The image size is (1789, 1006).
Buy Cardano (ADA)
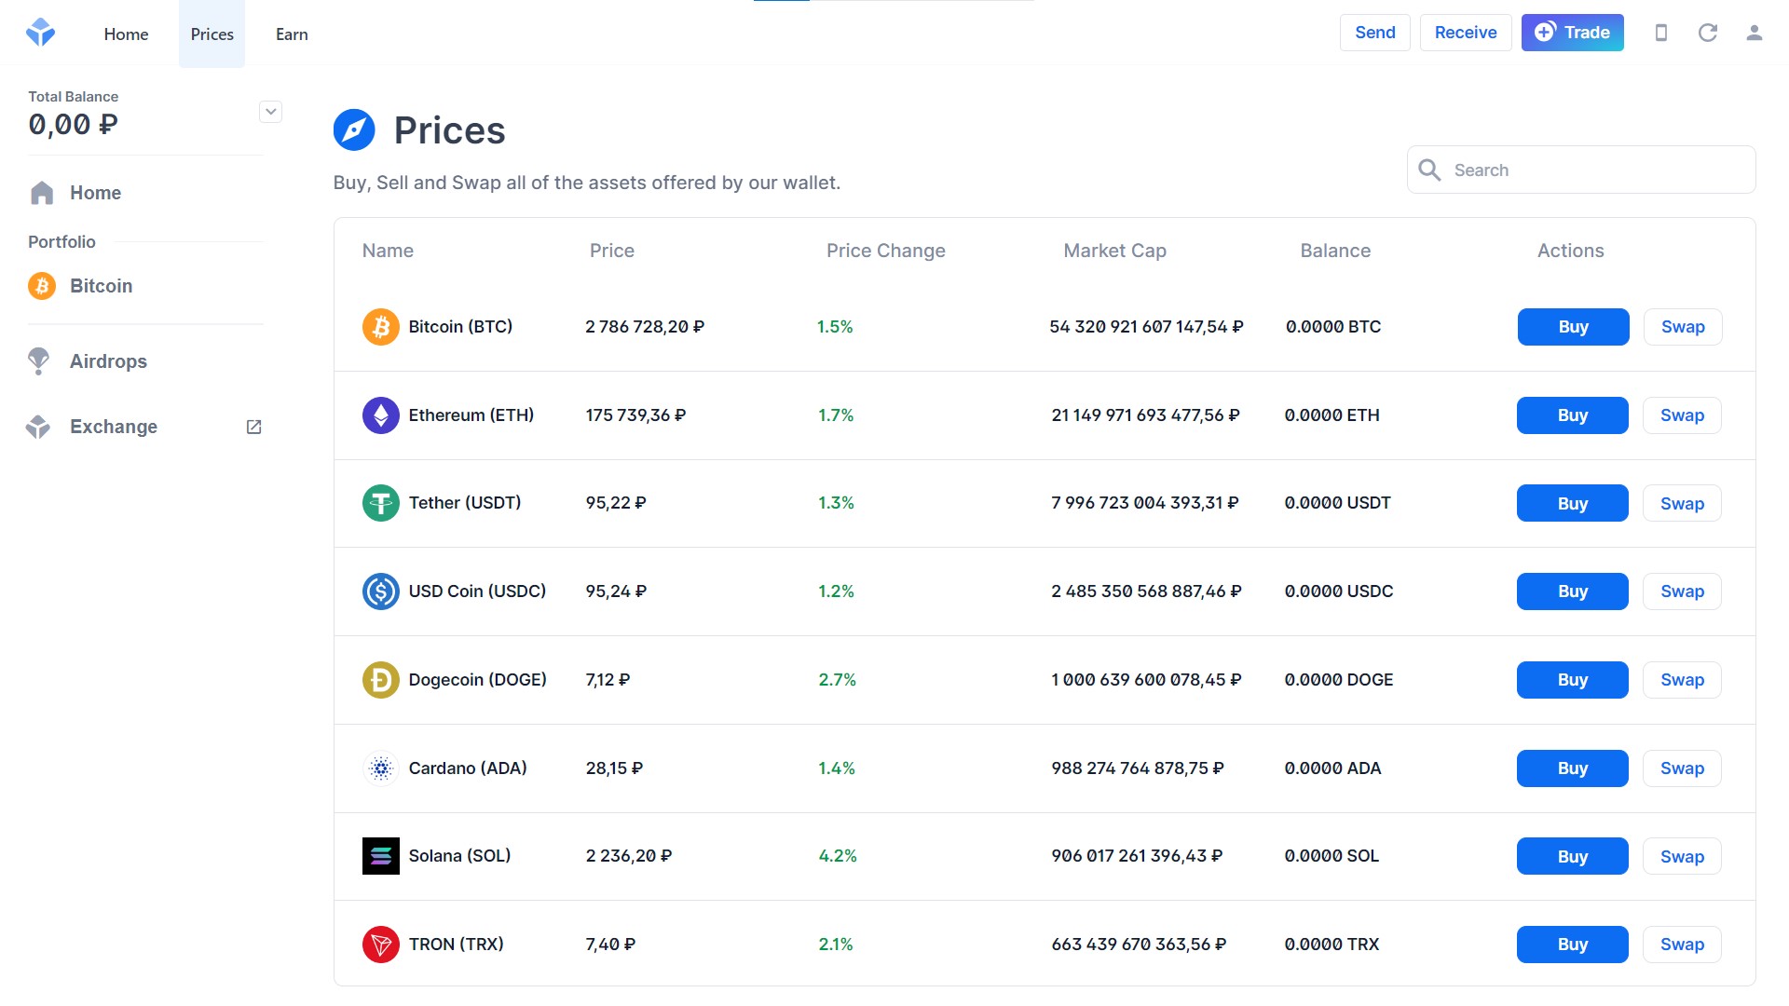pos(1573,768)
